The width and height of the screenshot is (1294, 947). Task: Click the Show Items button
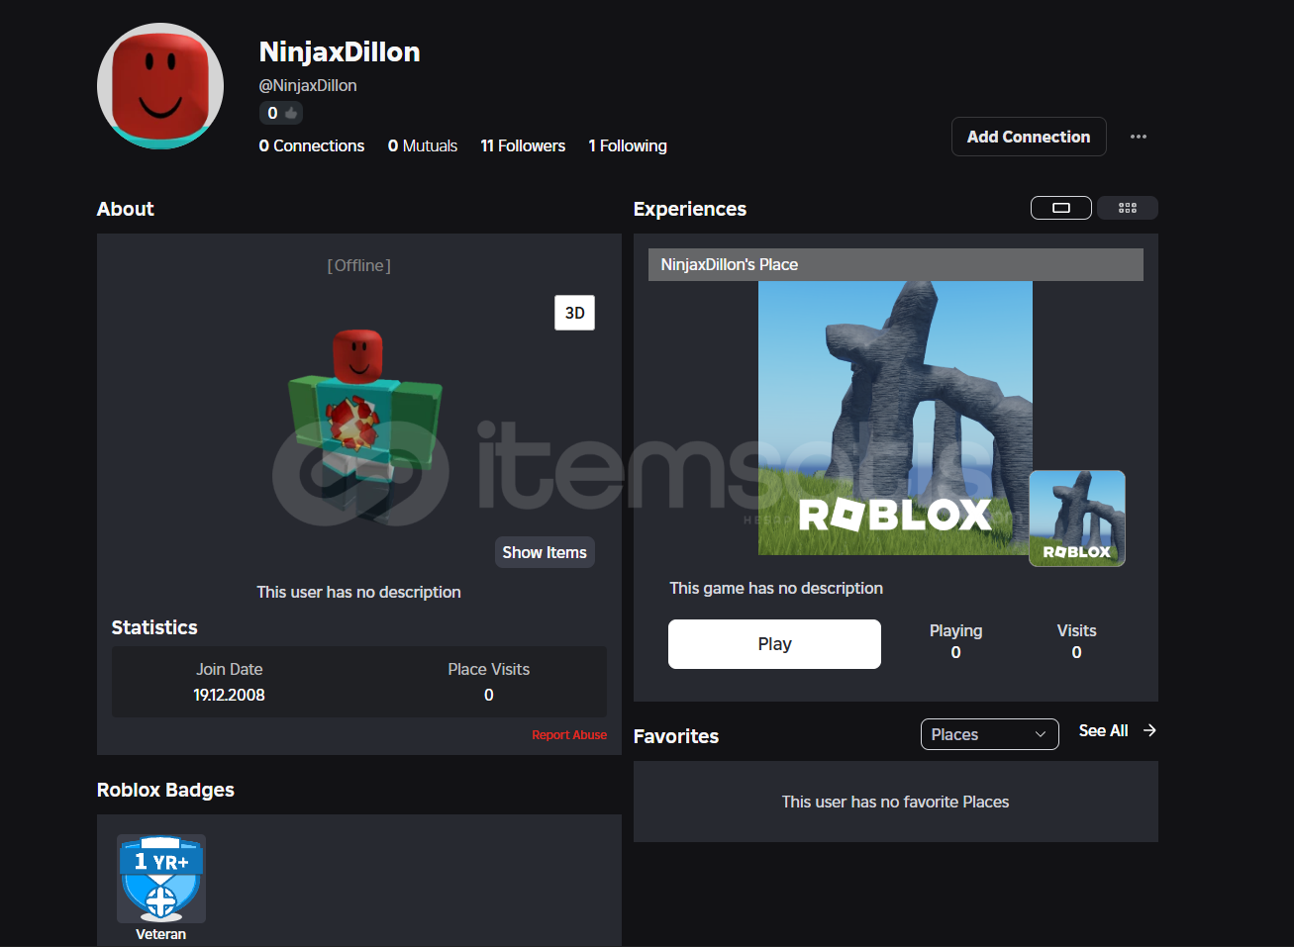coord(545,552)
